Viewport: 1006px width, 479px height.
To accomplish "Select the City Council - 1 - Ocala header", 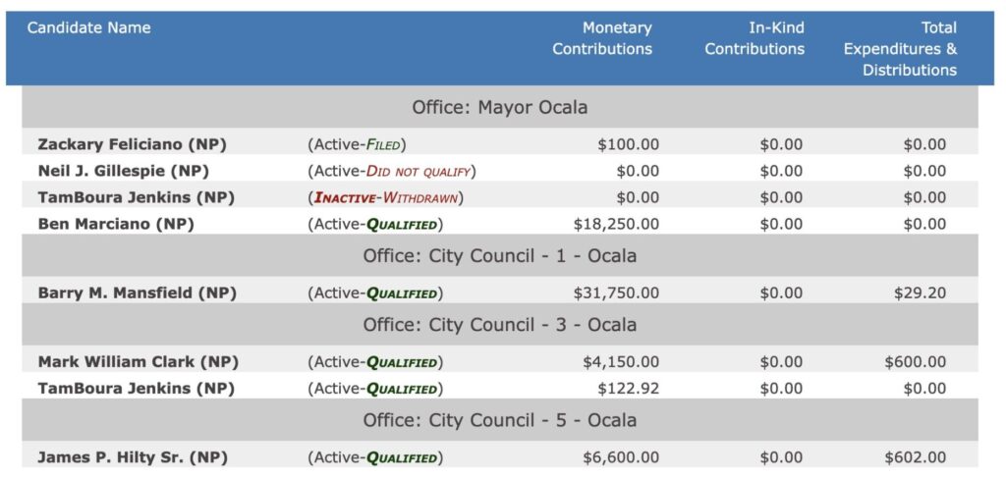I will click(x=500, y=255).
